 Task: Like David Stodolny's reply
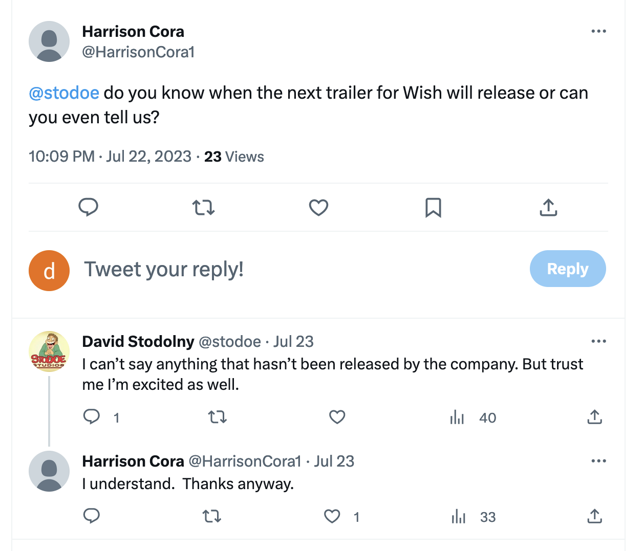coord(337,417)
